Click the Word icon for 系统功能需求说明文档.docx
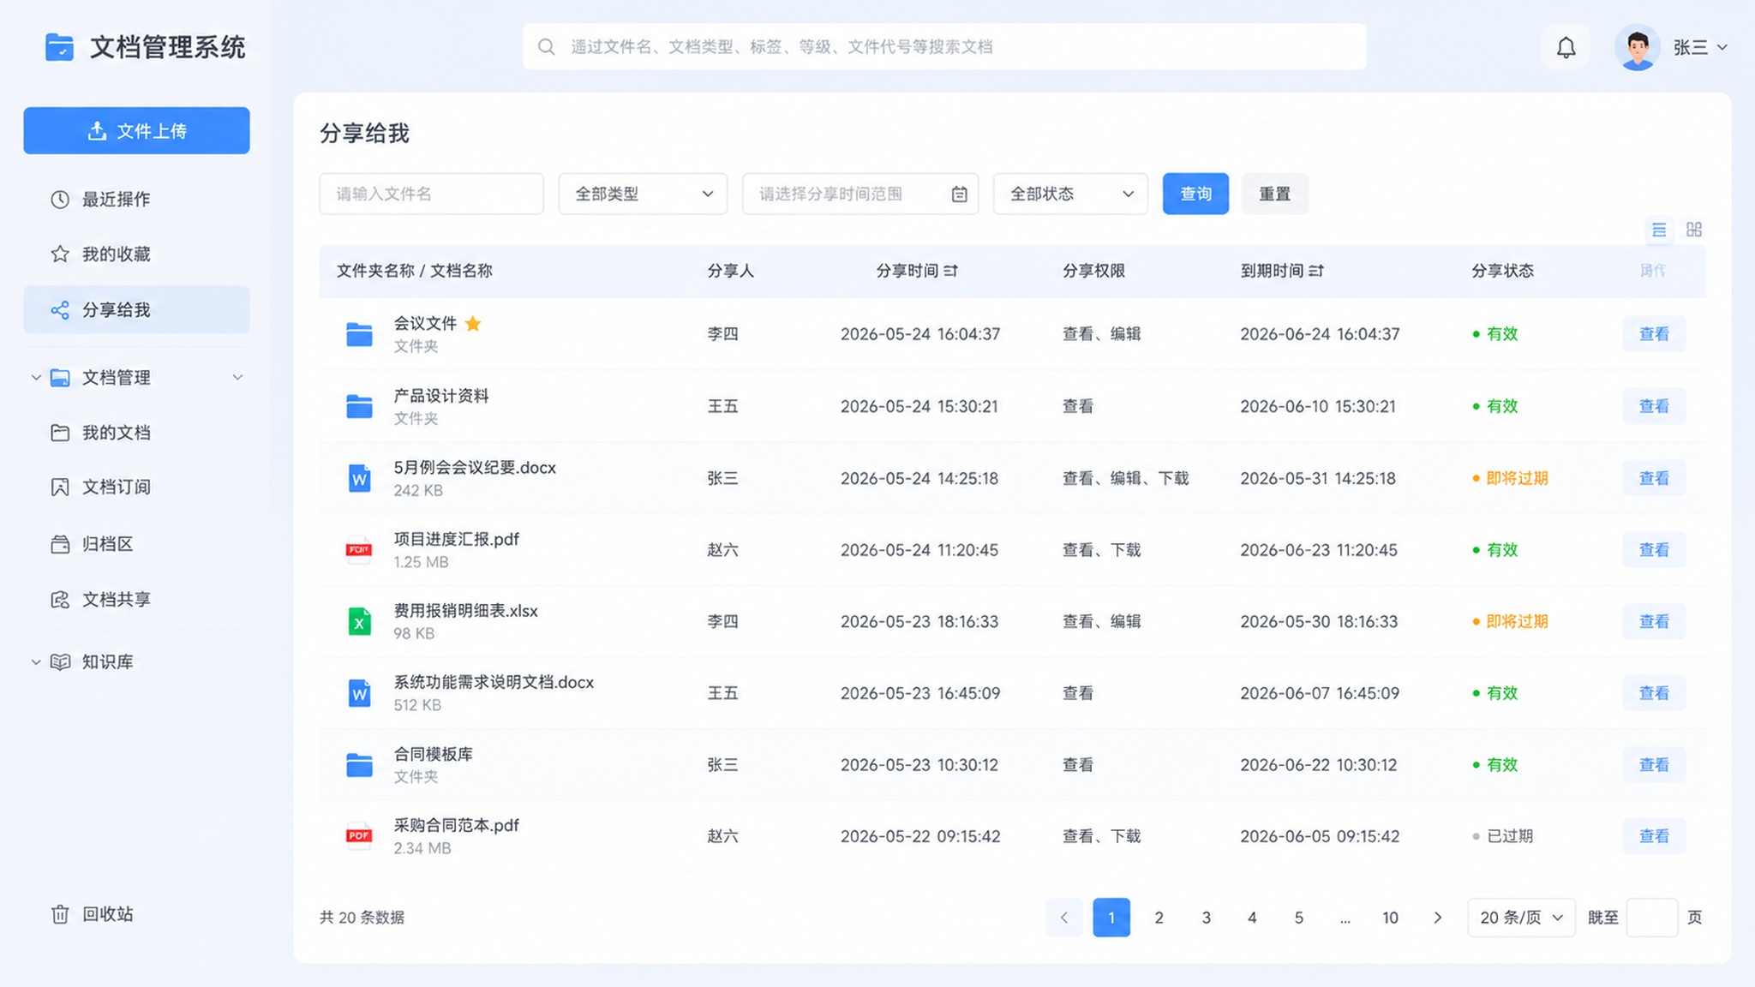 point(359,693)
